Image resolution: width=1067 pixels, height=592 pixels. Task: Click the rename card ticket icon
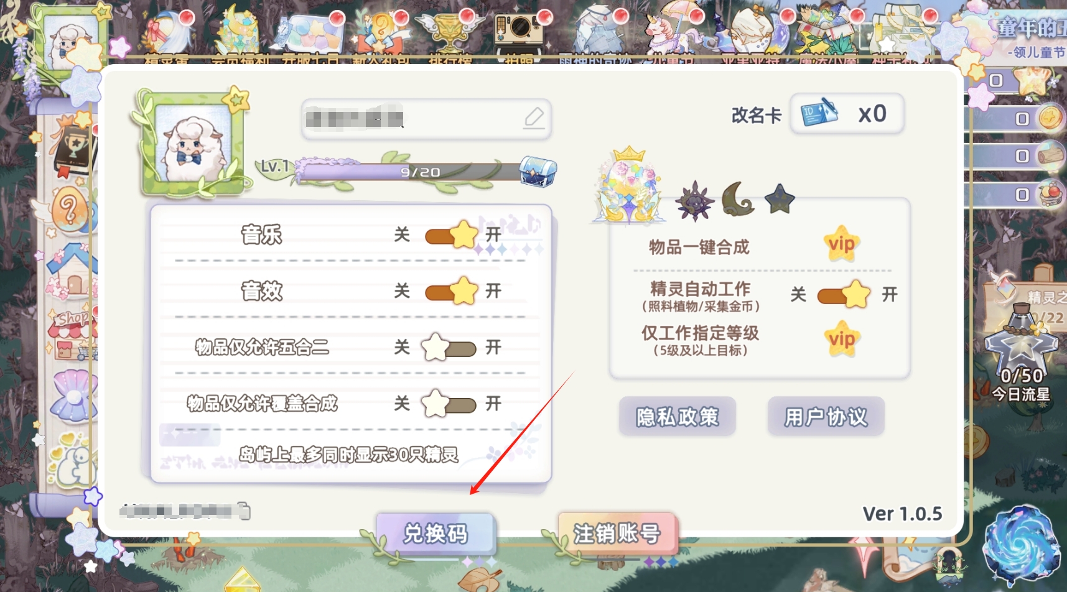click(x=819, y=113)
